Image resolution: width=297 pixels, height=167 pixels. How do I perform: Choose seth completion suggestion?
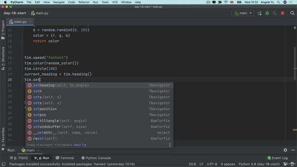(x=99, y=91)
